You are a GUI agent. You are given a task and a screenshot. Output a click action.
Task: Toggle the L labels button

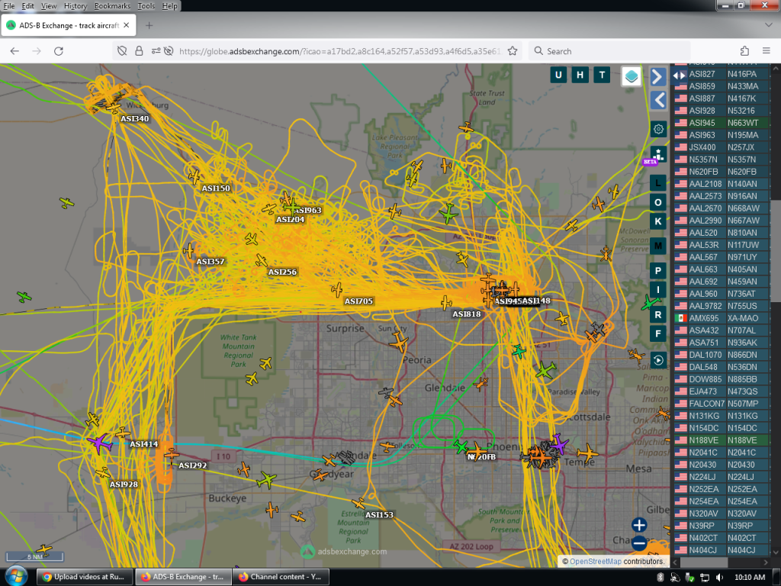click(x=658, y=183)
